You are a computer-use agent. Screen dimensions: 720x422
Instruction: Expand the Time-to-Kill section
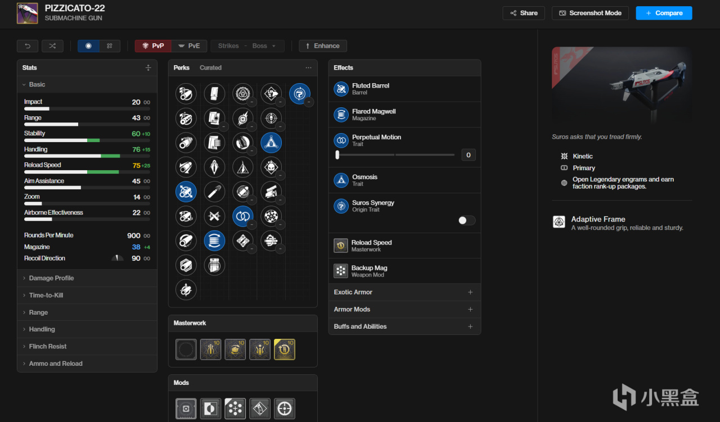87,295
